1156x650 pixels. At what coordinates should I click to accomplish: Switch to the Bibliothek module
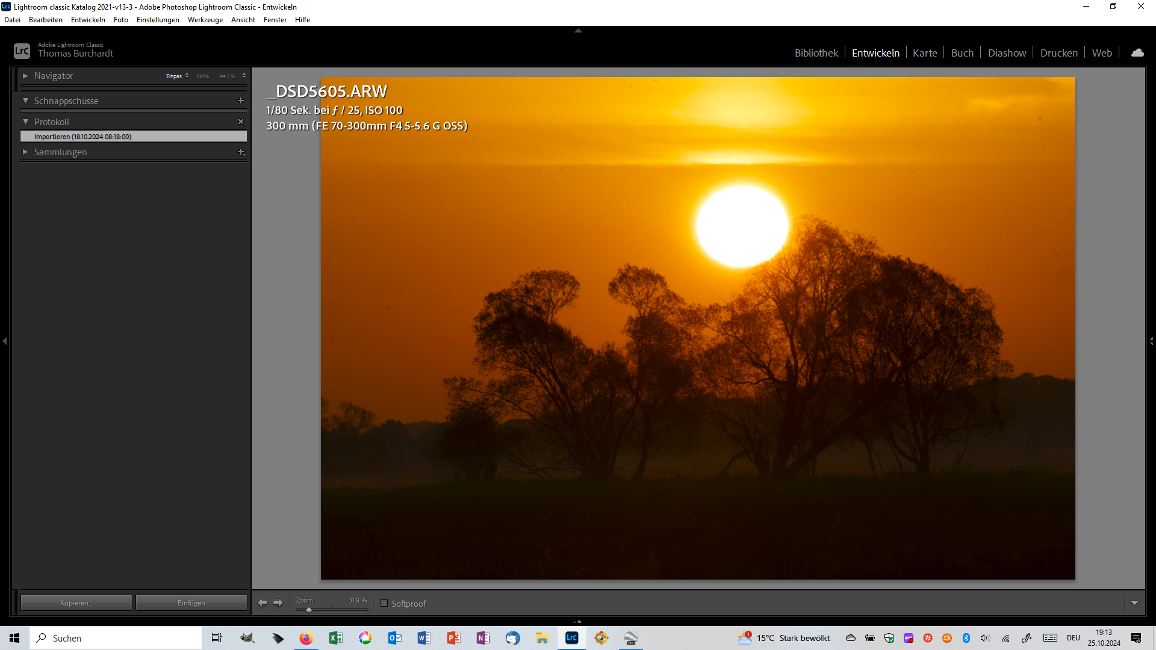(816, 53)
